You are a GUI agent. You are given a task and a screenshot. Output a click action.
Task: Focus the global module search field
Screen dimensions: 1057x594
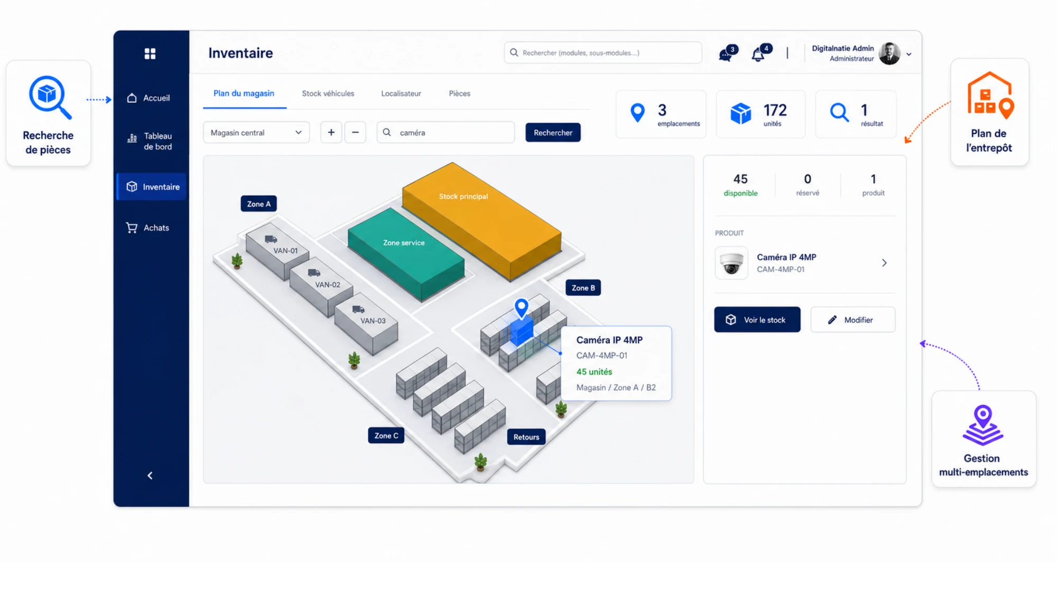tap(603, 53)
